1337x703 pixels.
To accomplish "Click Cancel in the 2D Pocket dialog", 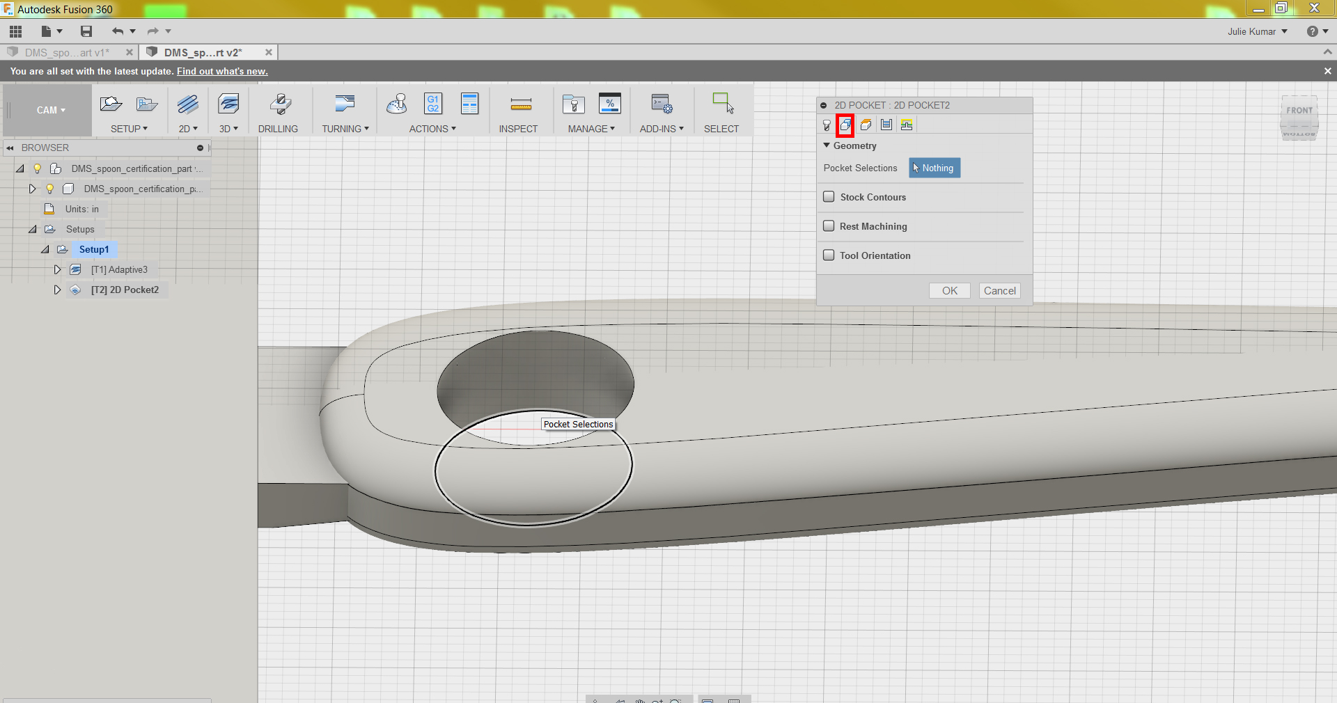I will point(1000,291).
